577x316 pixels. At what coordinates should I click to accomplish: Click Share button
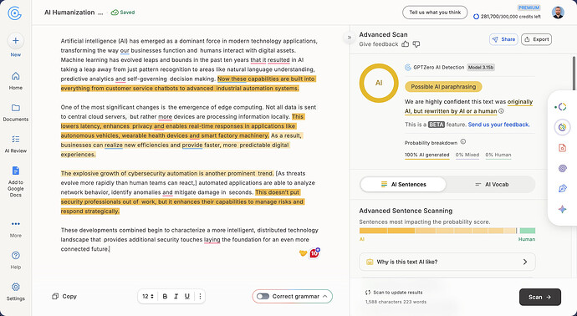tap(503, 39)
